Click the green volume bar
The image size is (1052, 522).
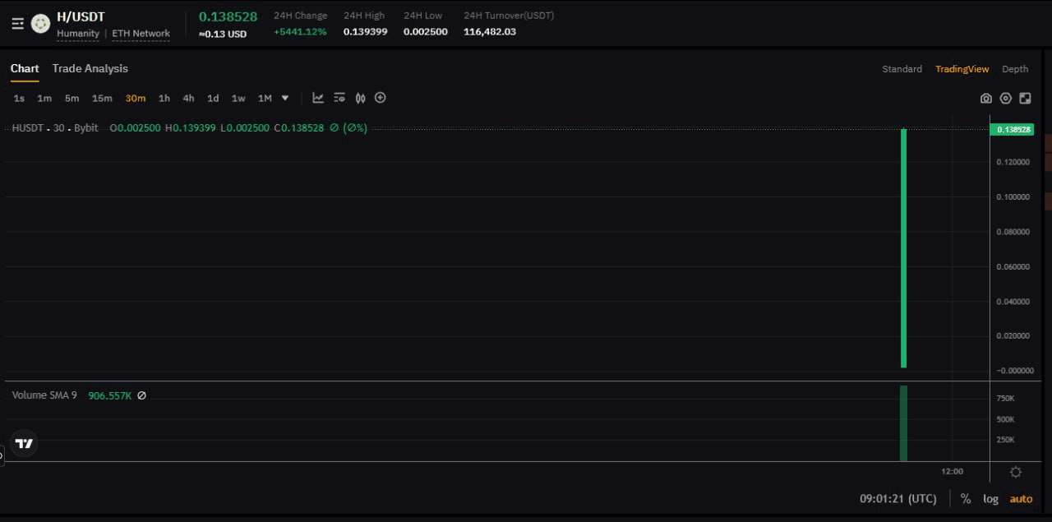(x=904, y=423)
